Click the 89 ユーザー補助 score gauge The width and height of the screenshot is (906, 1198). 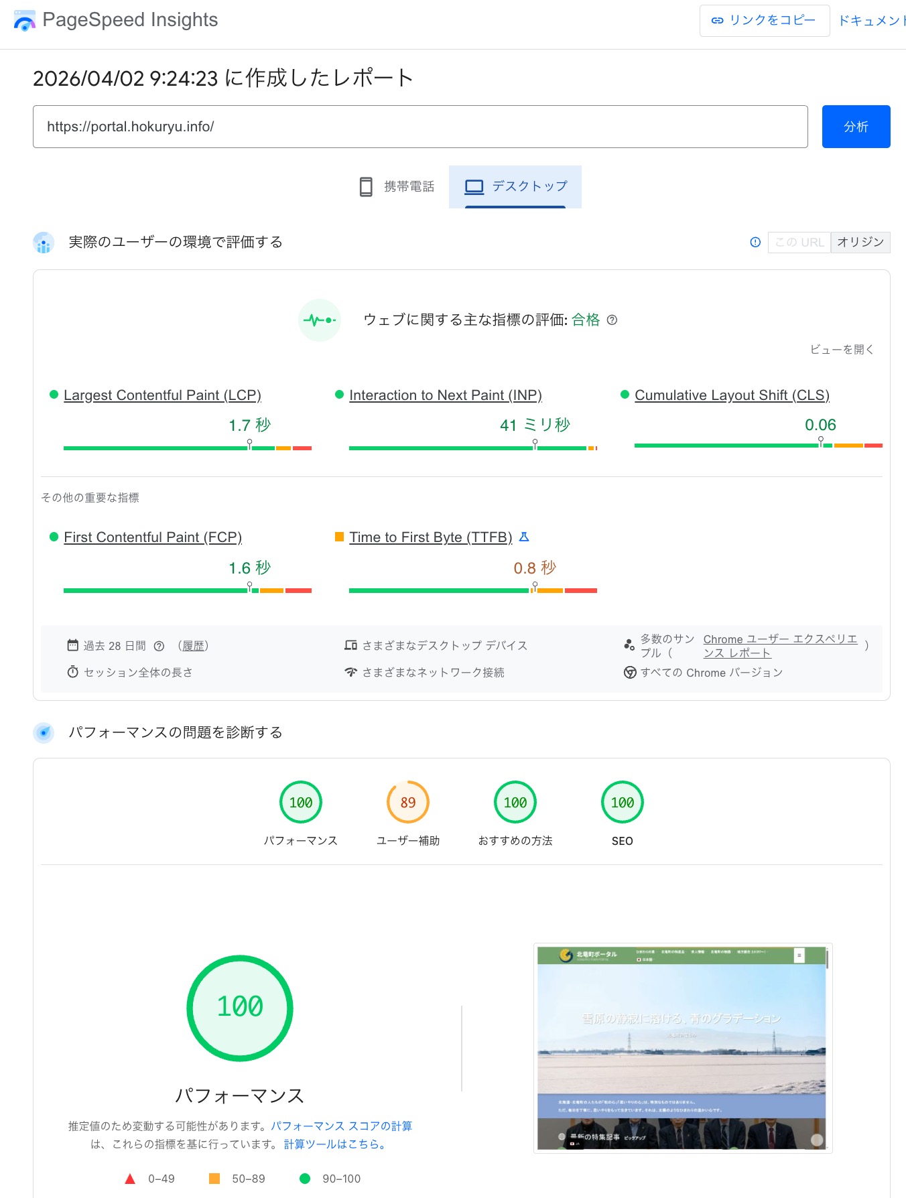point(408,803)
